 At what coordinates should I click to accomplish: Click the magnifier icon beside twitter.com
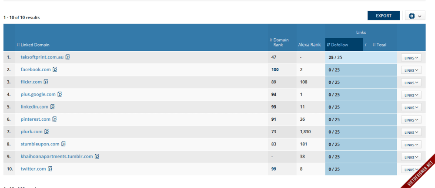pos(50,168)
